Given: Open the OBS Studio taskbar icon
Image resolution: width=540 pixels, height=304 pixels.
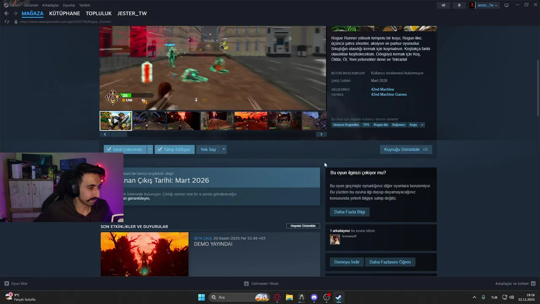Looking at the screenshot, I should (x=326, y=297).
